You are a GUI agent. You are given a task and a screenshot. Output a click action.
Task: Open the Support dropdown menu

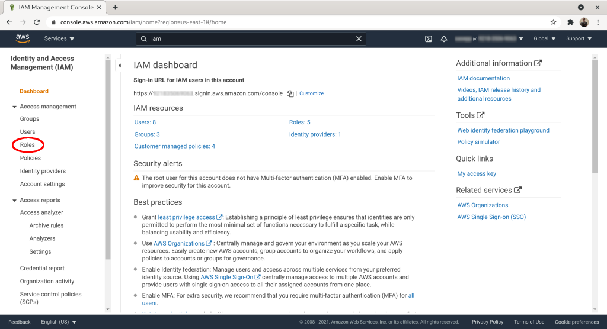(579, 38)
